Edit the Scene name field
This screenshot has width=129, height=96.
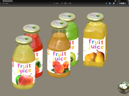(x=121, y=1)
